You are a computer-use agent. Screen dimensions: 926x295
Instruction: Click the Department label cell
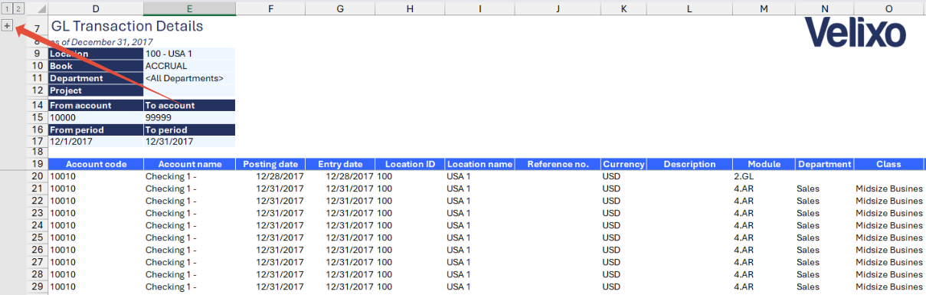pos(95,78)
